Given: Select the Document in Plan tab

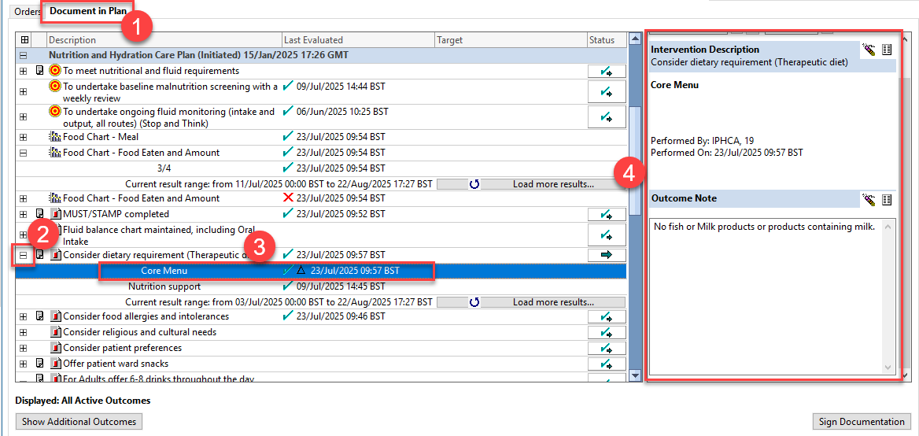Looking at the screenshot, I should pyautogui.click(x=87, y=11).
